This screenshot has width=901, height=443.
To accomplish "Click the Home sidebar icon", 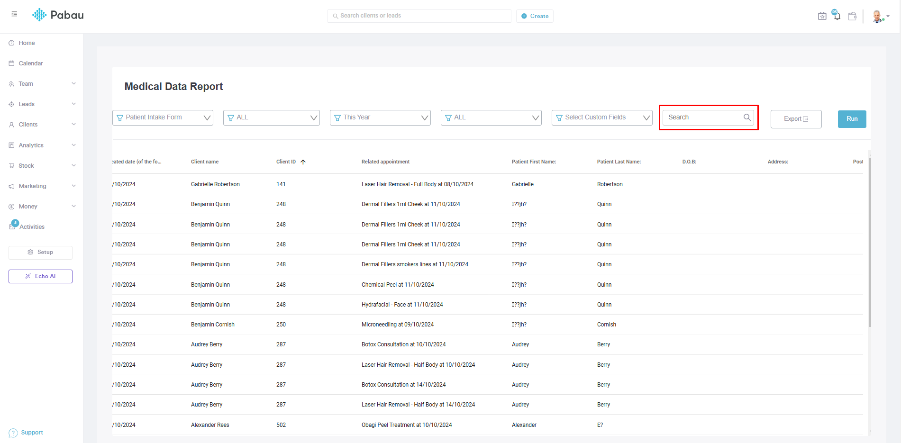I will click(11, 43).
